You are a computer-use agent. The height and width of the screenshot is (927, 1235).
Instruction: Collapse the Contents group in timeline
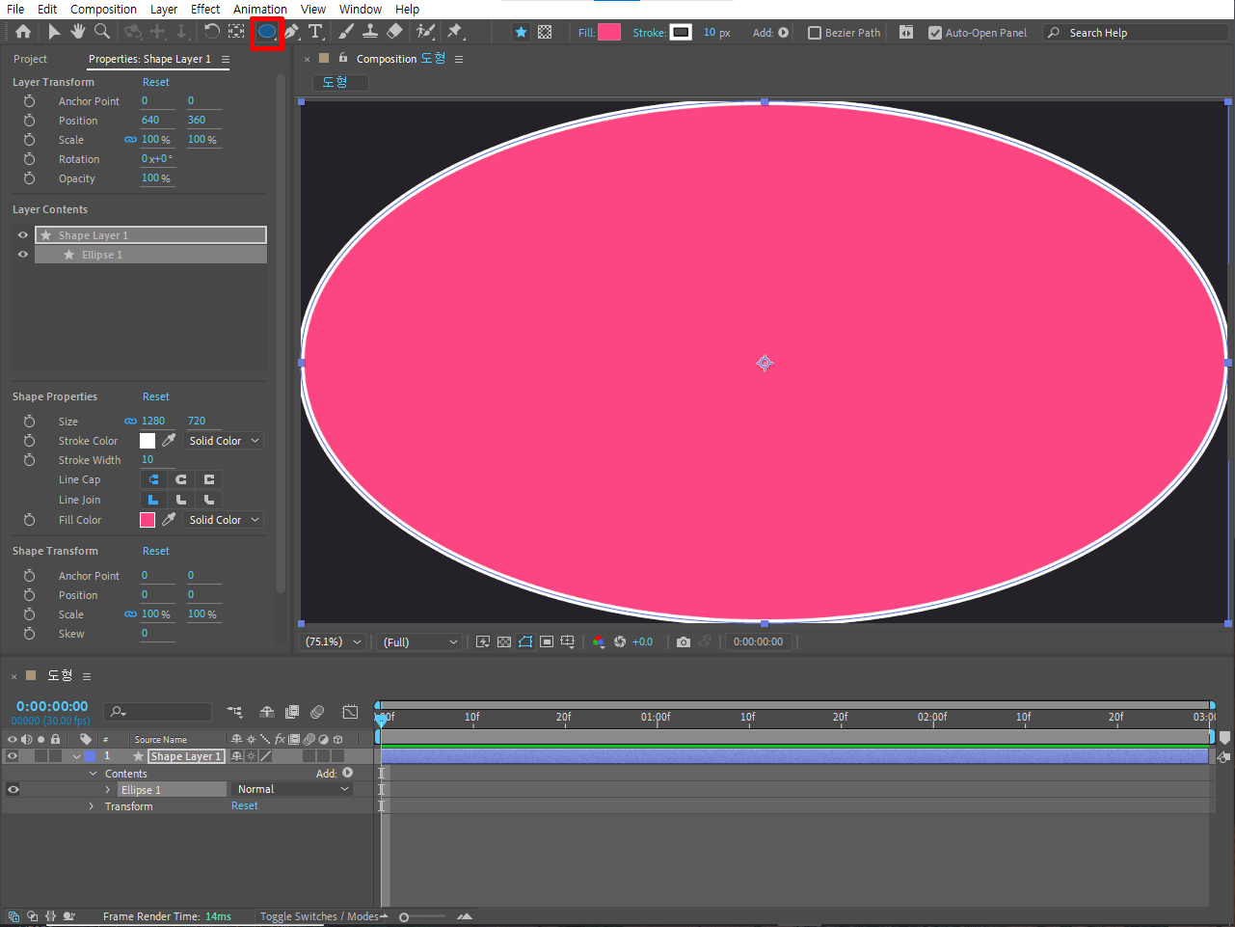pos(94,774)
